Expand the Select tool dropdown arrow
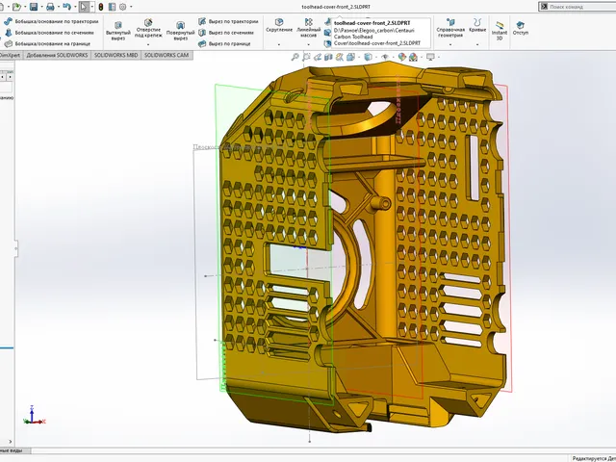The height and width of the screenshot is (462, 616). coord(92,7)
